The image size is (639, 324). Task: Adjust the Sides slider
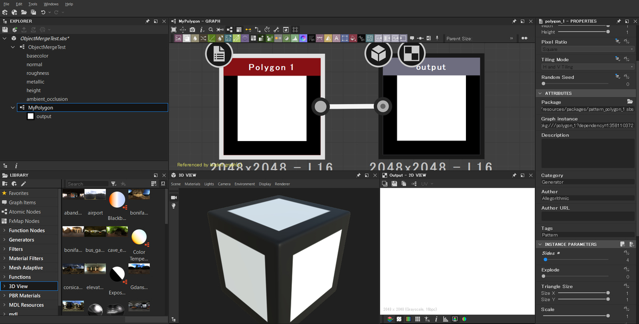pos(575,260)
